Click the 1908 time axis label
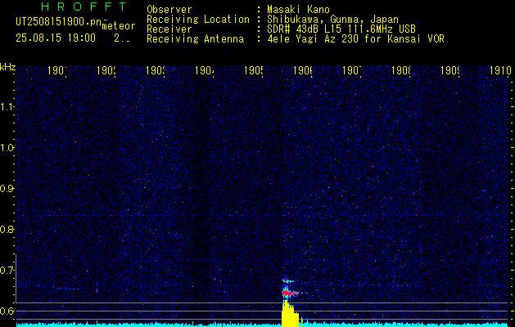 coord(401,70)
